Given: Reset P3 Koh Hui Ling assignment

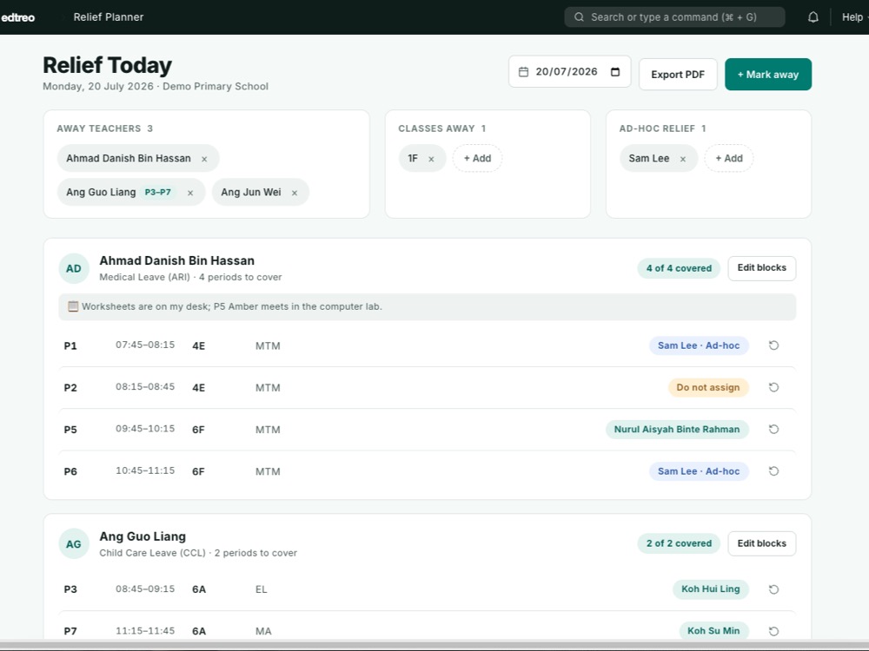Looking at the screenshot, I should (x=773, y=589).
